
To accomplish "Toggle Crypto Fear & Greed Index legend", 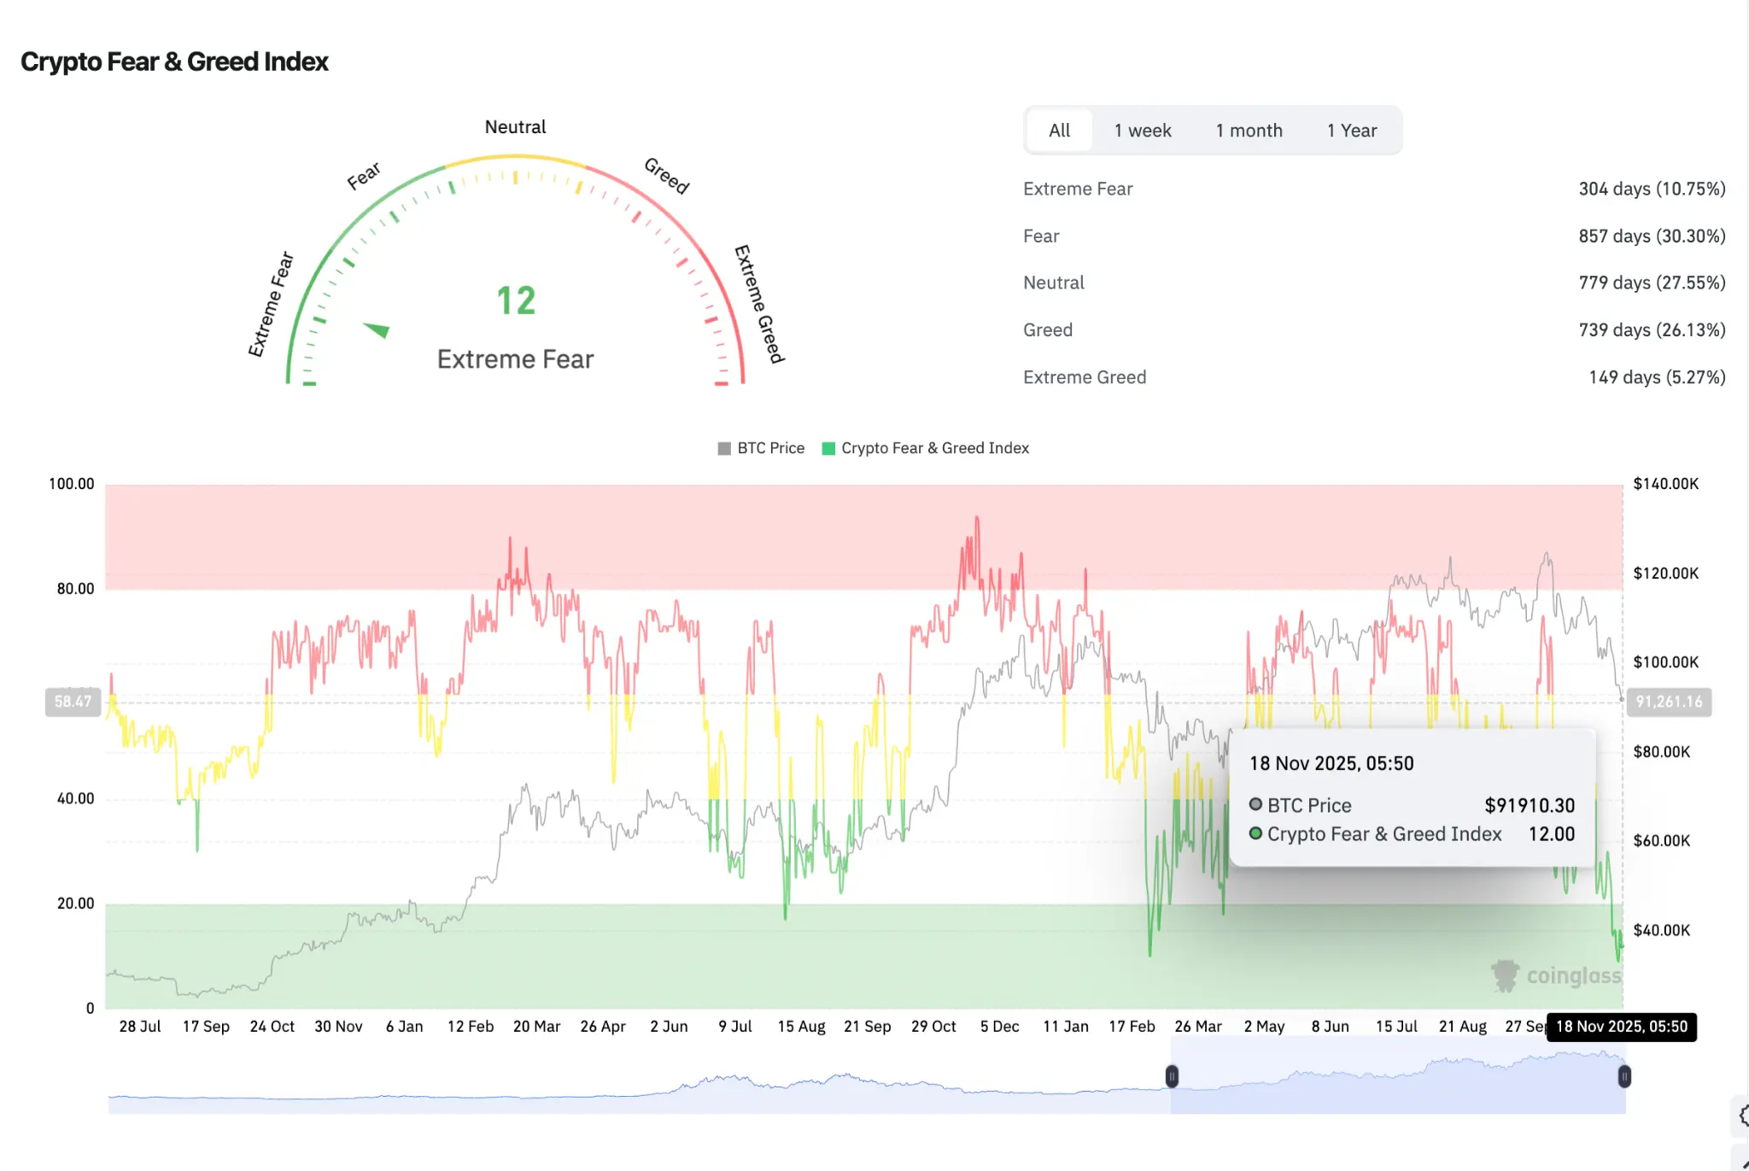I will [934, 448].
